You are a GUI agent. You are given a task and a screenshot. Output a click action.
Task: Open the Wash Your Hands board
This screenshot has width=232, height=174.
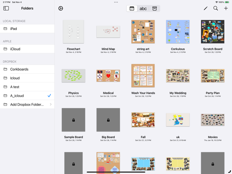click(143, 76)
